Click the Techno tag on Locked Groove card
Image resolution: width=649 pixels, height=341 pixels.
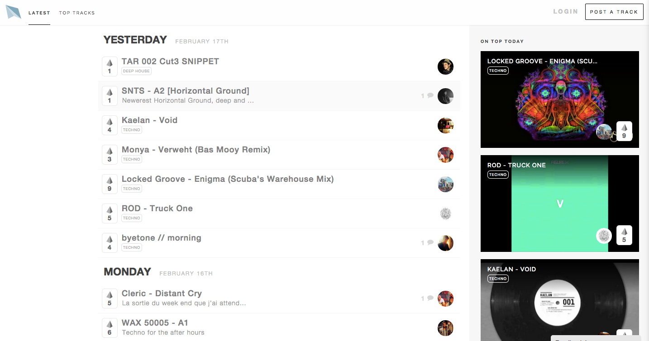coord(498,71)
